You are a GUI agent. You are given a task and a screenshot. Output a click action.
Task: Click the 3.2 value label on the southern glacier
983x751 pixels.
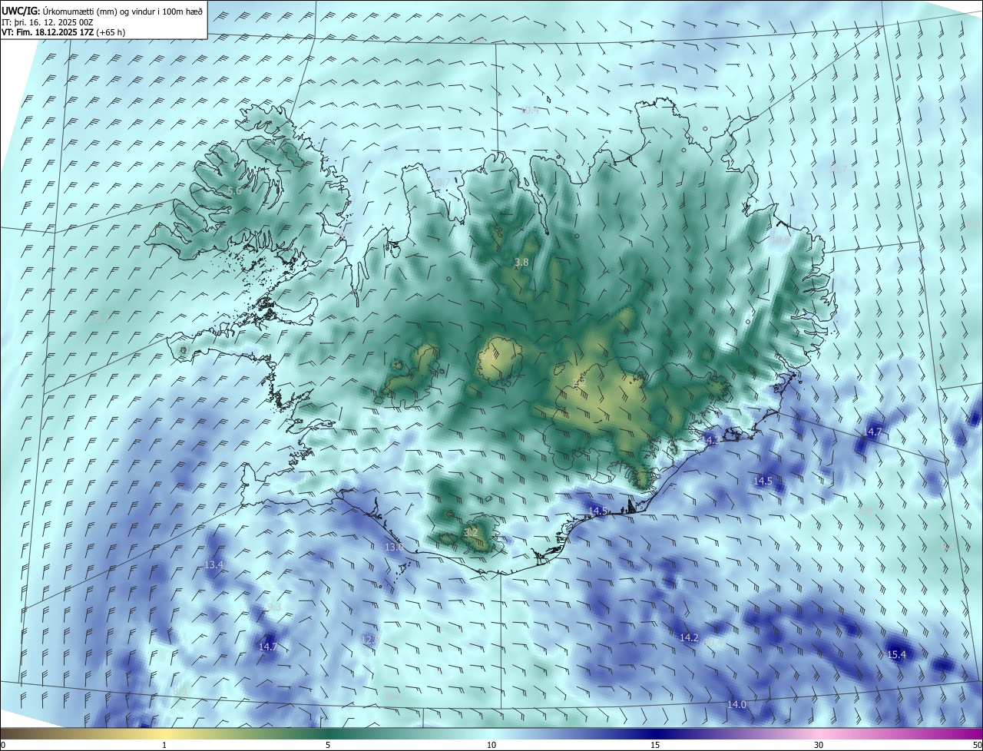pos(472,532)
